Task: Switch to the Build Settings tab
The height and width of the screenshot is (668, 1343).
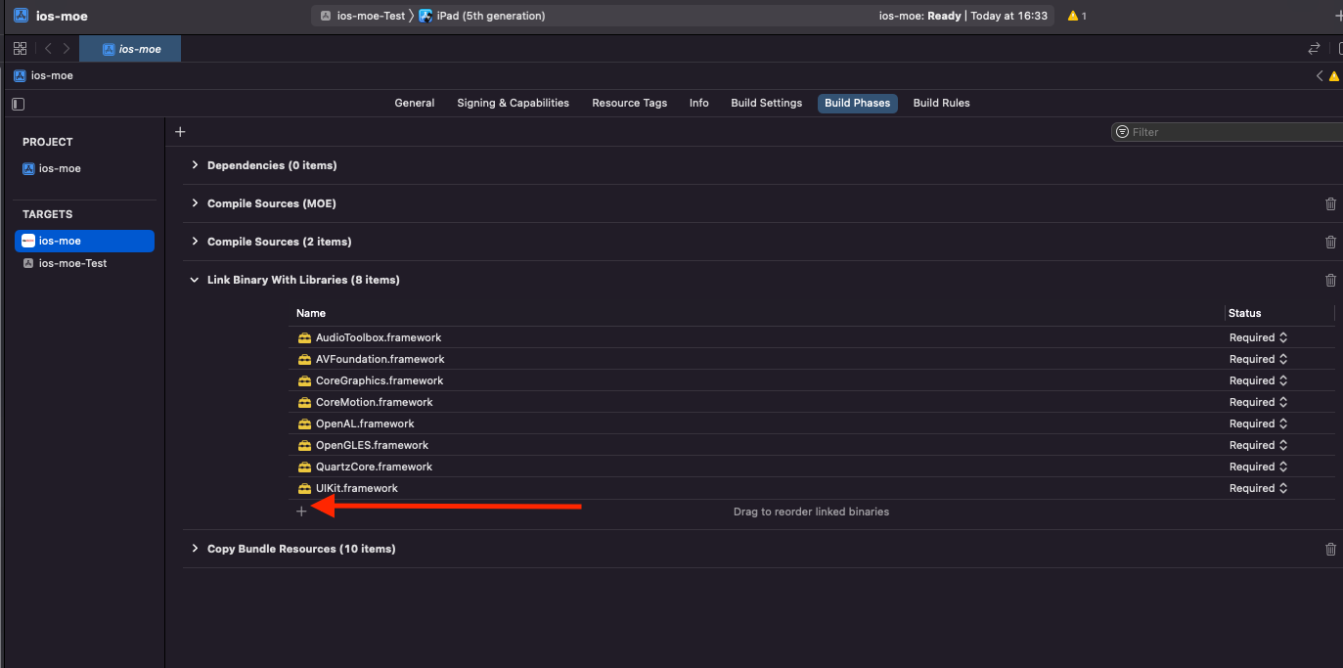Action: pos(767,103)
